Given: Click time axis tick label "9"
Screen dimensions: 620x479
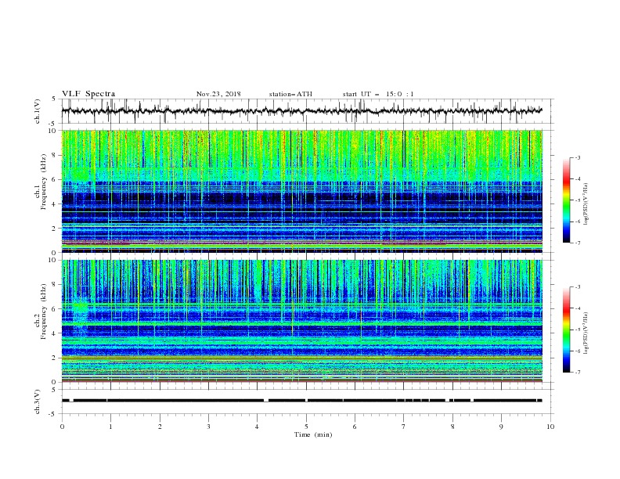Looking at the screenshot, I should tap(501, 427).
